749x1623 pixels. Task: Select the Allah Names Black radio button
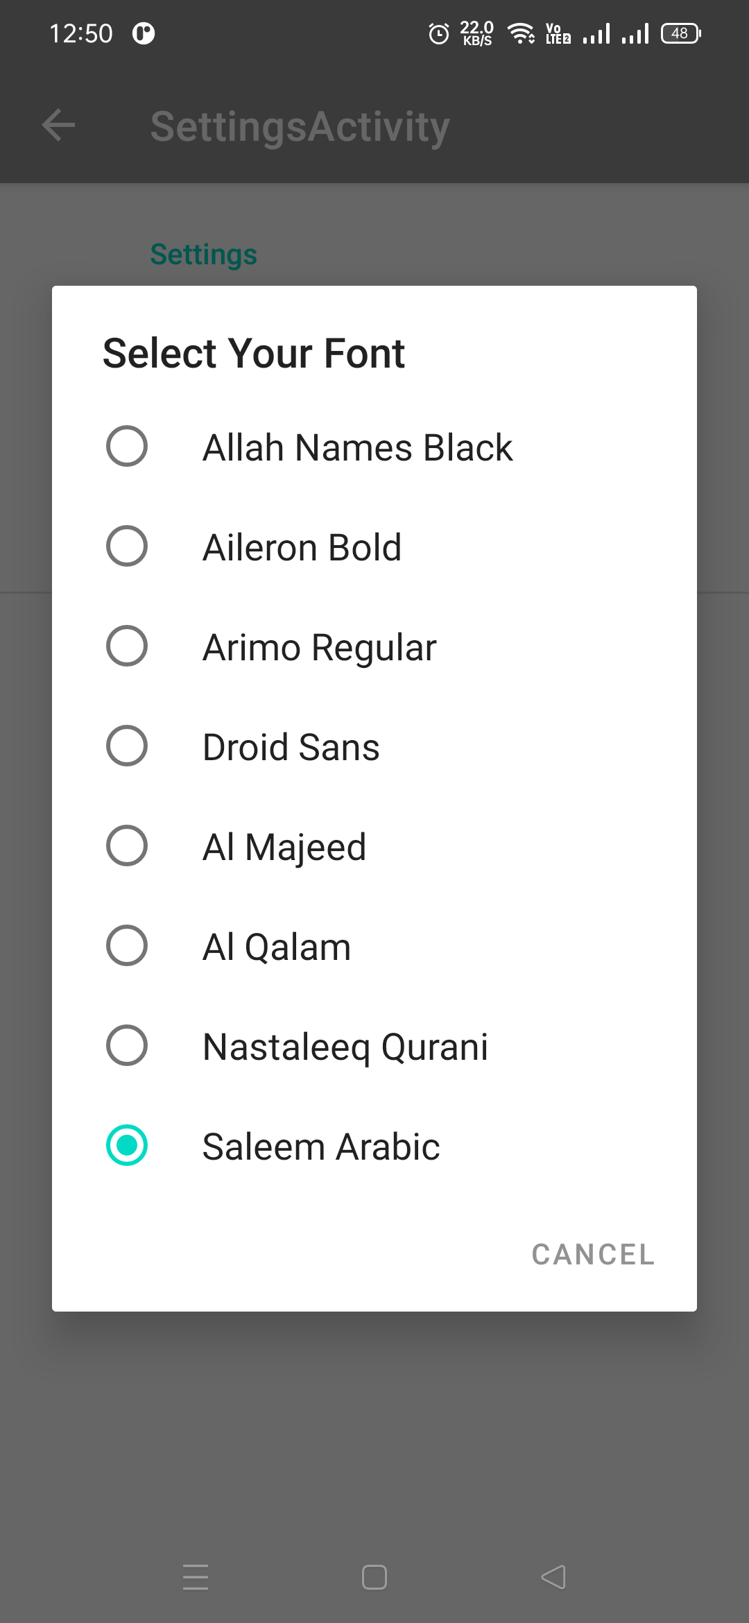click(127, 446)
